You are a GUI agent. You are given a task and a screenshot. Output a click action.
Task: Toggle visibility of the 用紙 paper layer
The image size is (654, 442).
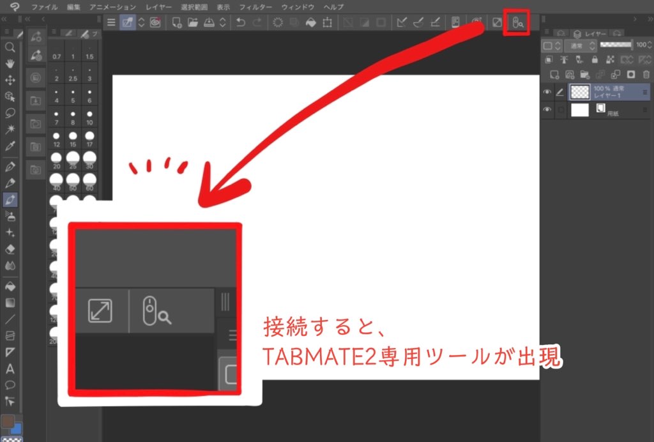pyautogui.click(x=547, y=110)
